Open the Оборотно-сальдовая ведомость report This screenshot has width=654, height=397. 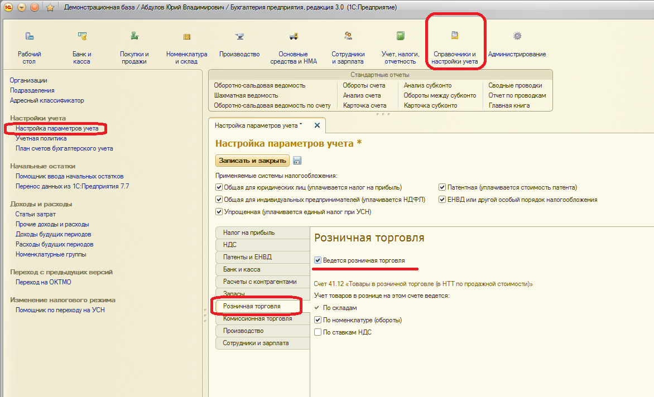click(x=259, y=85)
